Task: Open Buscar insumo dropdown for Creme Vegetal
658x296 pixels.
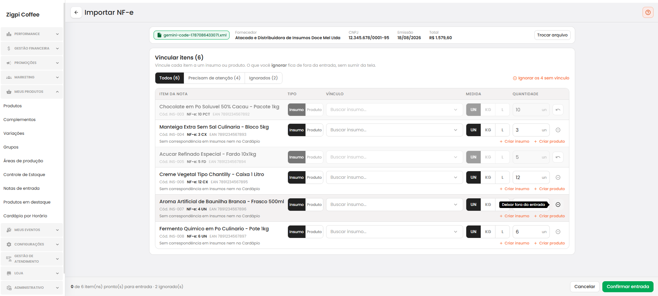Action: (394, 177)
